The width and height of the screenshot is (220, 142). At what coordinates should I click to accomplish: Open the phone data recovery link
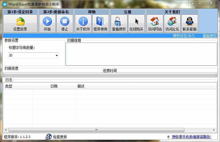[191, 137]
